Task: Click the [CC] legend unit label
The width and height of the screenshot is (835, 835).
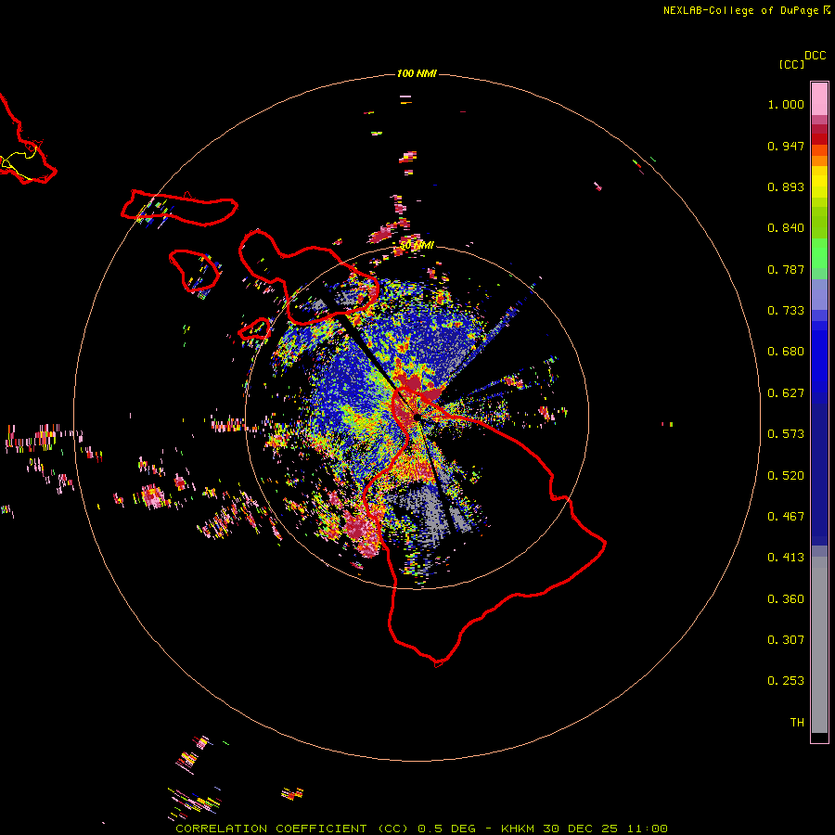Action: pyautogui.click(x=791, y=64)
